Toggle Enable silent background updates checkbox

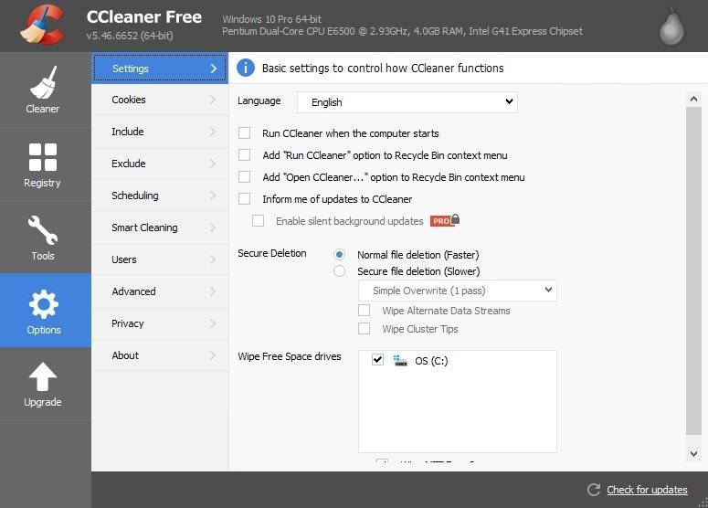258,221
